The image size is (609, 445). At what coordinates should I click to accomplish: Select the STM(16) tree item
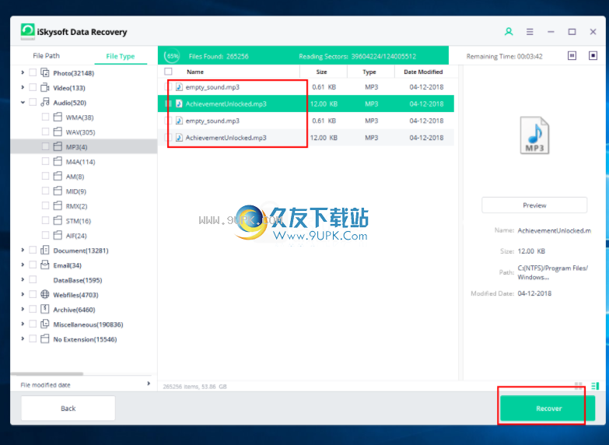pos(78,221)
